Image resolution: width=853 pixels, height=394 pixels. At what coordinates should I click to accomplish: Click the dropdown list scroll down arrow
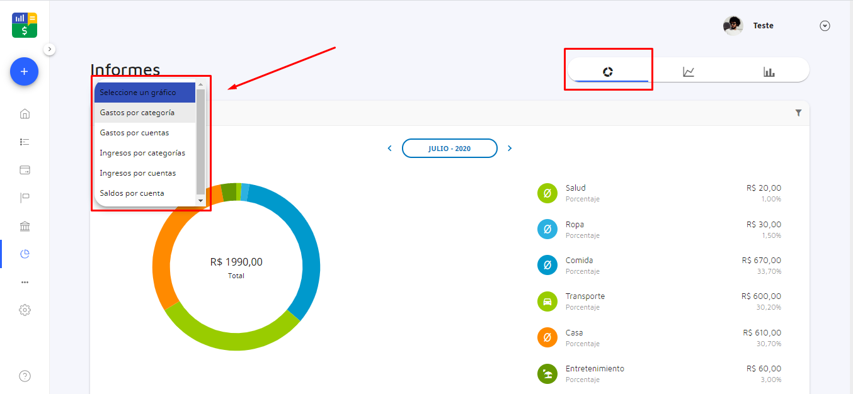(x=201, y=200)
